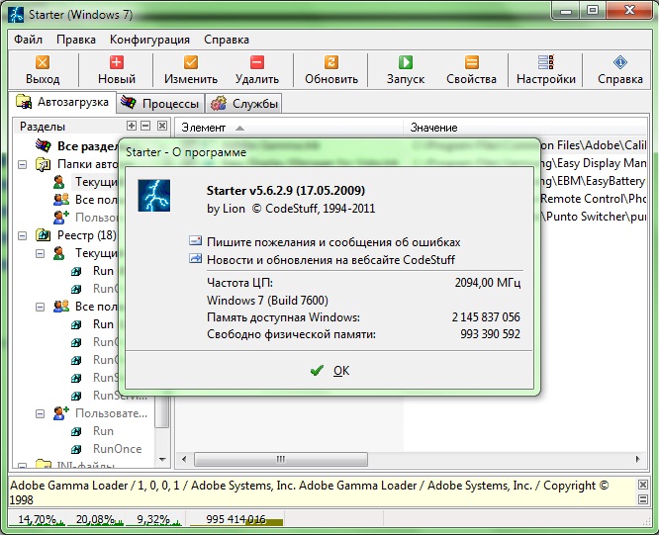659x535 pixels.
Task: Click the 14,70% CPU status indicator
Action: (37, 519)
